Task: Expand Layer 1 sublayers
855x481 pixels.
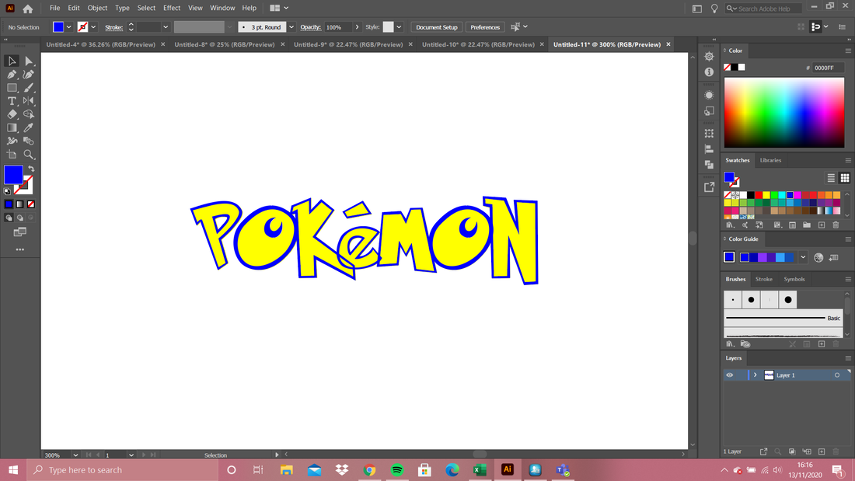Action: pyautogui.click(x=756, y=375)
